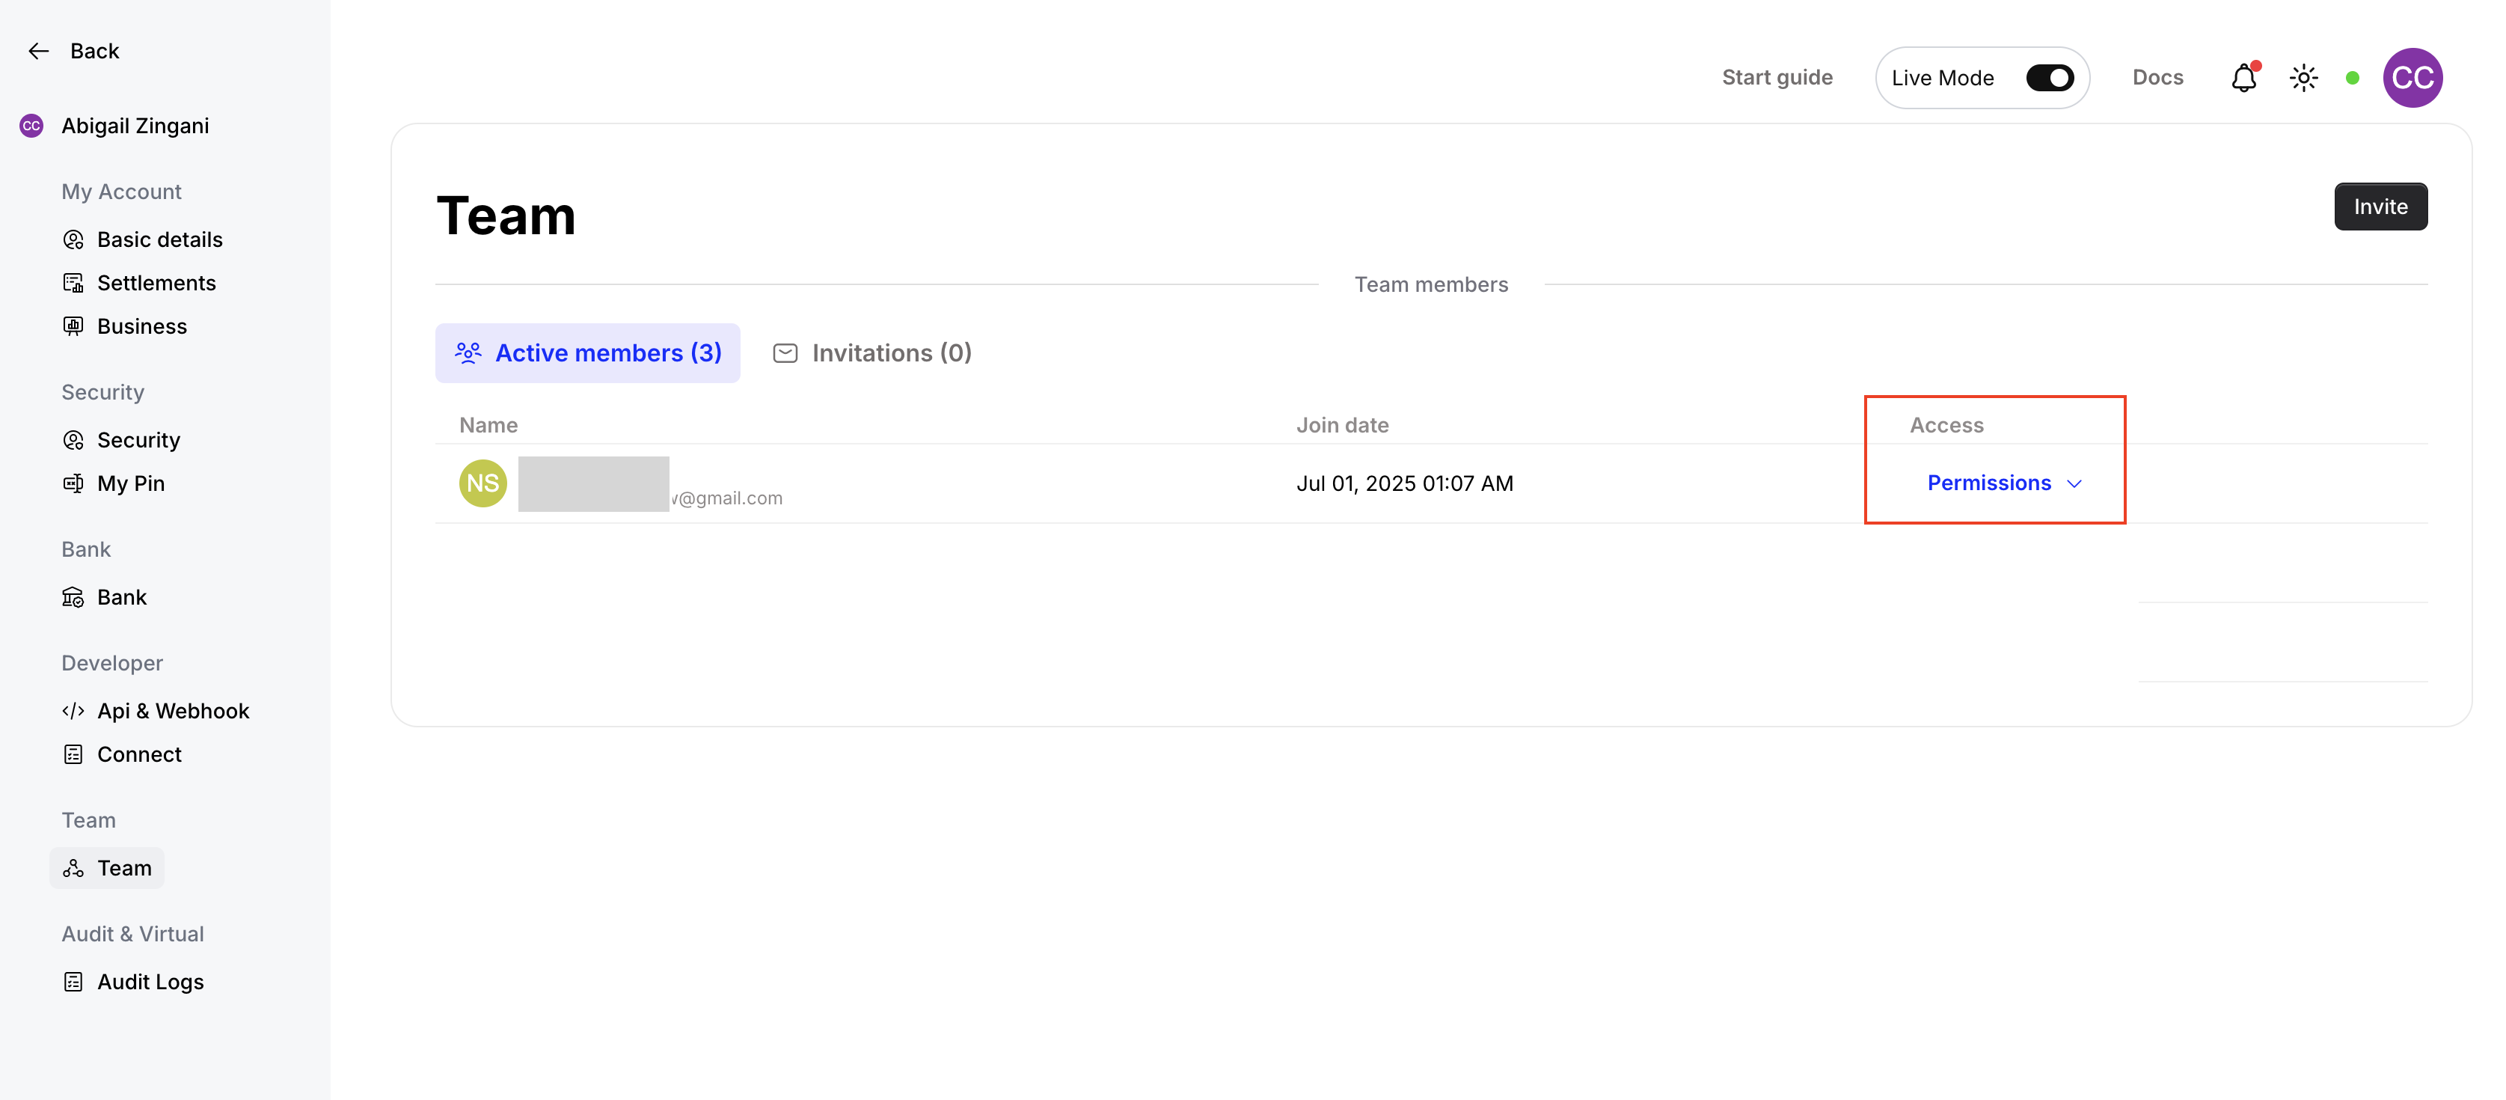Select the Active members (3) tab

(x=587, y=353)
